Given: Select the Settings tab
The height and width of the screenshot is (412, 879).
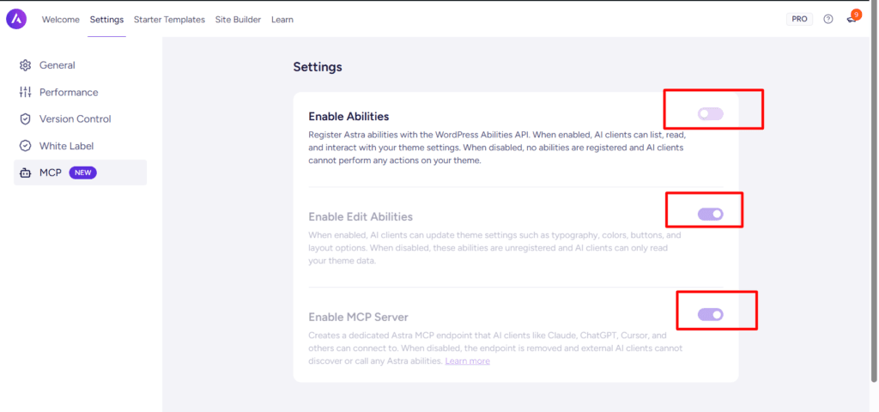Looking at the screenshot, I should tap(106, 20).
